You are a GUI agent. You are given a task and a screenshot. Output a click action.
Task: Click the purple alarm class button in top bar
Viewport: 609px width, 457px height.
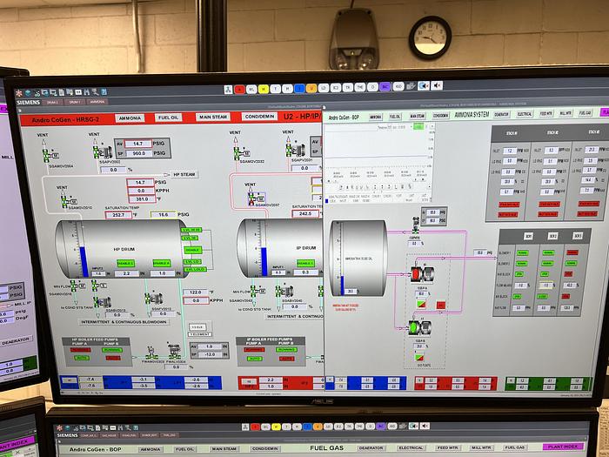(385, 87)
